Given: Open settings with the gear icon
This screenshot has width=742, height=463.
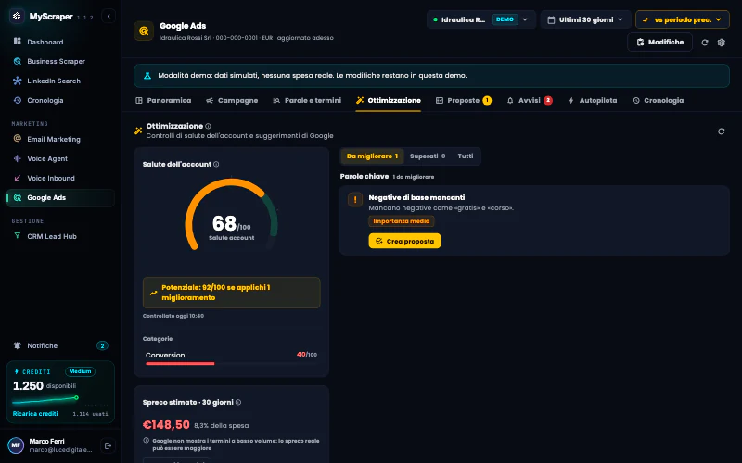Looking at the screenshot, I should (x=722, y=43).
